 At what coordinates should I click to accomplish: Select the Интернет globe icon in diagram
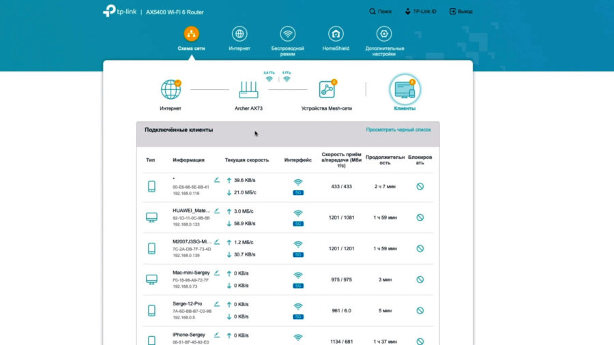171,89
